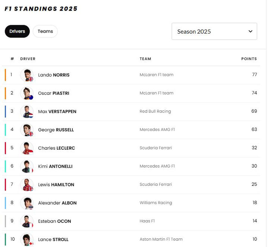
Task: Click Lance Stroll avatar icon
Action: 27,240
